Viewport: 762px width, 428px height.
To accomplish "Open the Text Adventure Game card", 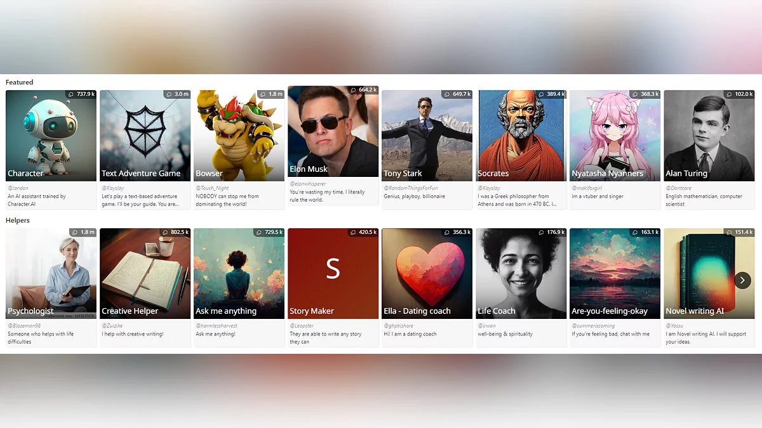I will 145,150.
